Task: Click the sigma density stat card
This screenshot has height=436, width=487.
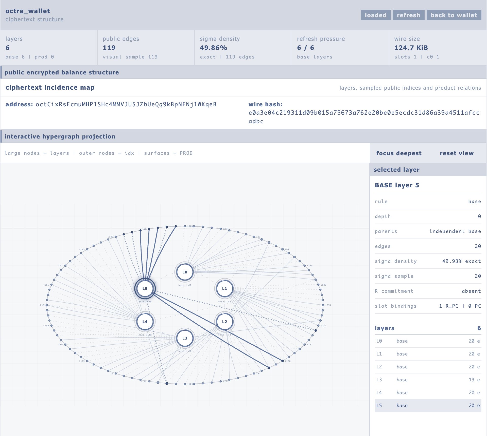Action: (243, 48)
